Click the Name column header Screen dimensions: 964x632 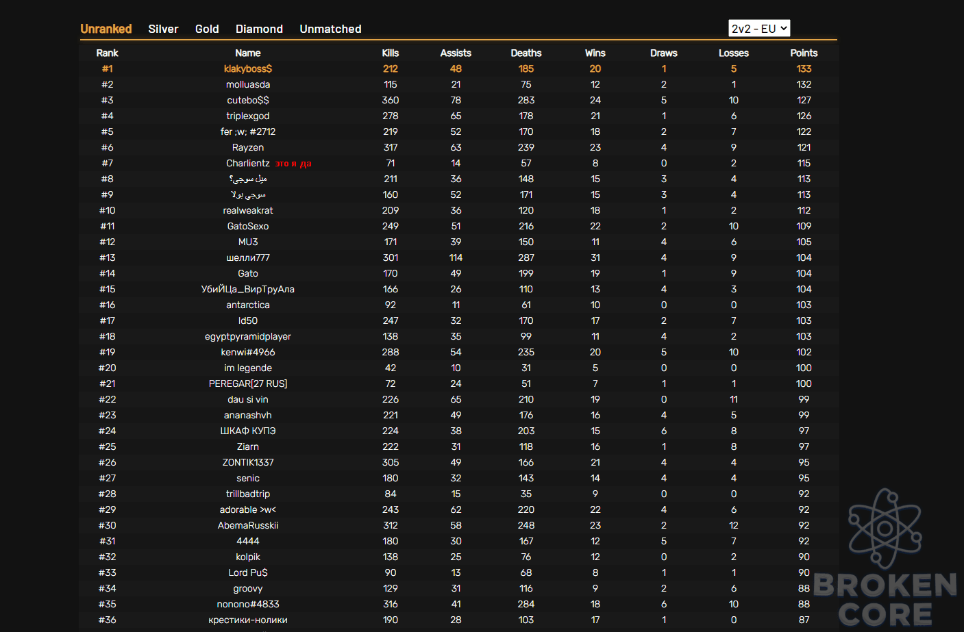coord(248,53)
